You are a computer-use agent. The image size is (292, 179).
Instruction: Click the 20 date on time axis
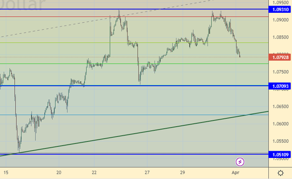59,172
